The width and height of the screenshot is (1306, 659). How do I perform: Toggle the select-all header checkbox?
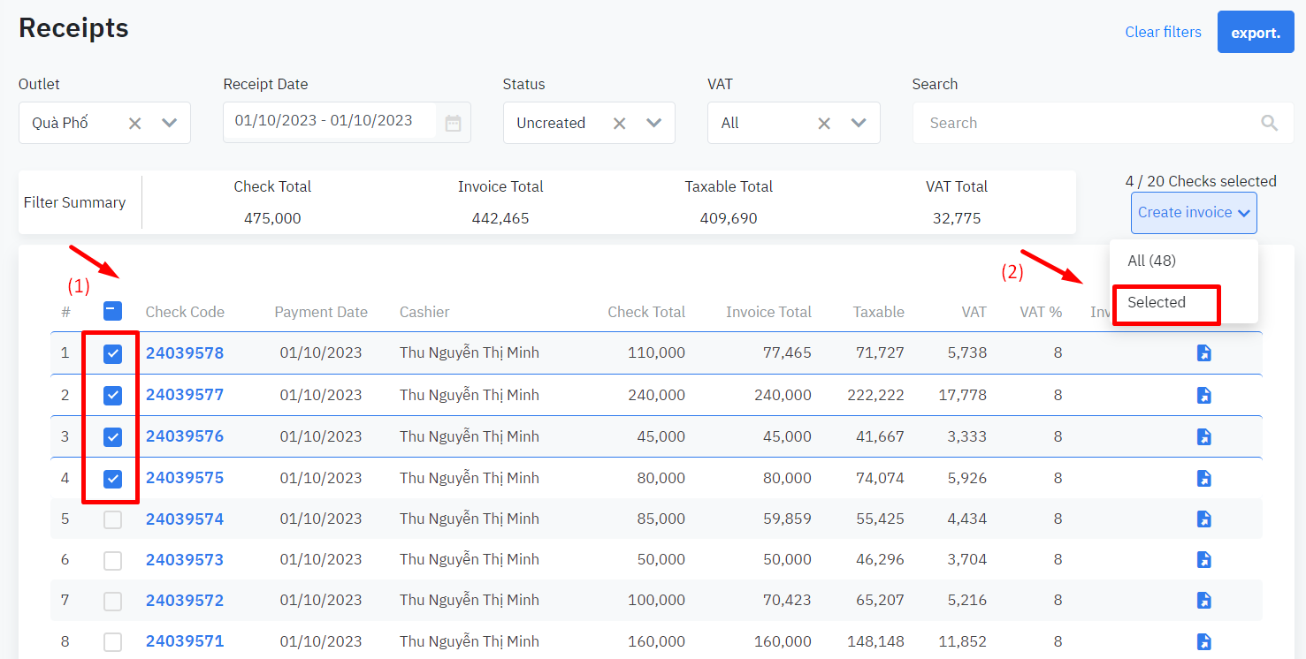[112, 311]
